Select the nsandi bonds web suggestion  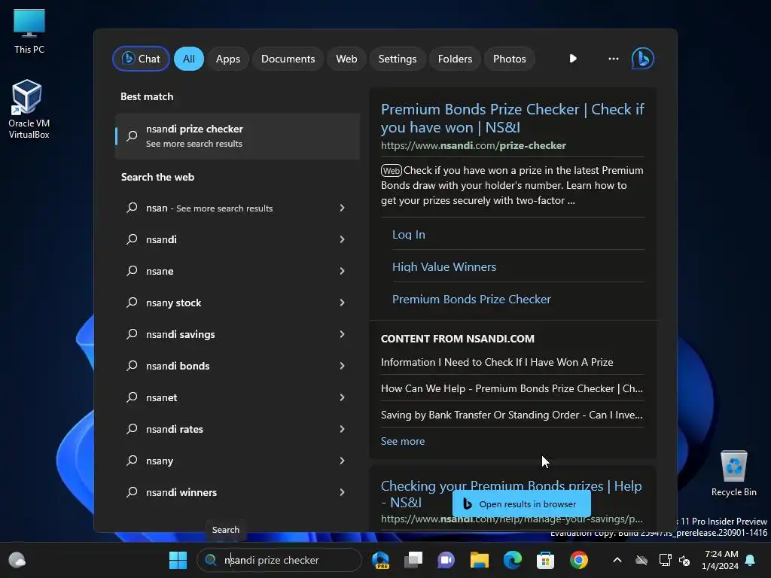tap(237, 366)
